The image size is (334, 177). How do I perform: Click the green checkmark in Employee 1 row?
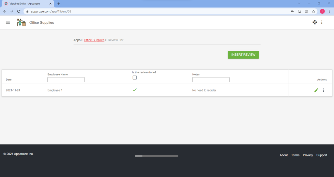coord(135,90)
